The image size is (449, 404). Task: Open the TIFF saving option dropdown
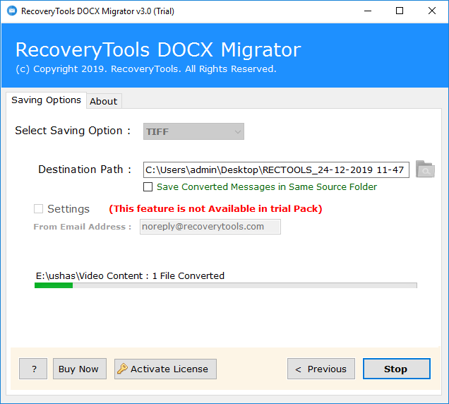point(193,131)
